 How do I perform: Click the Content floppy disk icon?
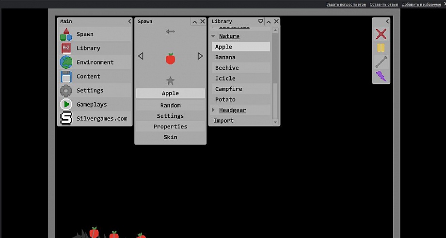(66, 77)
